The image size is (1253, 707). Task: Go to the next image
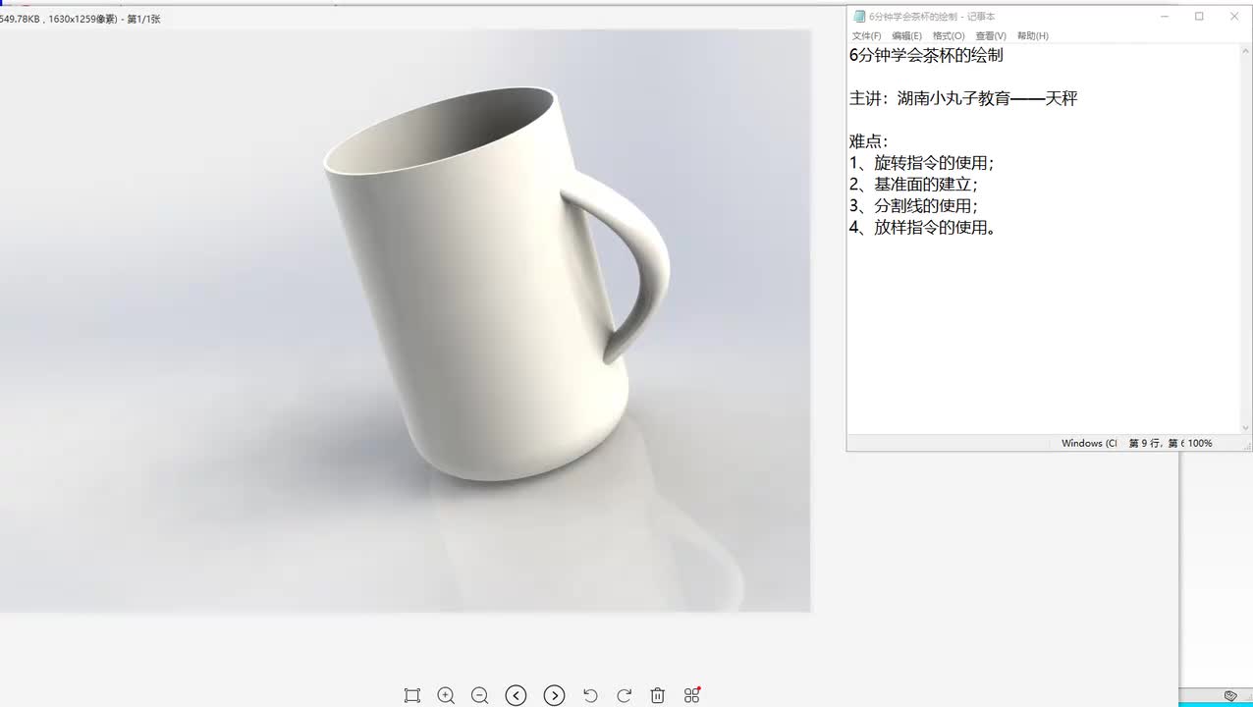[554, 695]
